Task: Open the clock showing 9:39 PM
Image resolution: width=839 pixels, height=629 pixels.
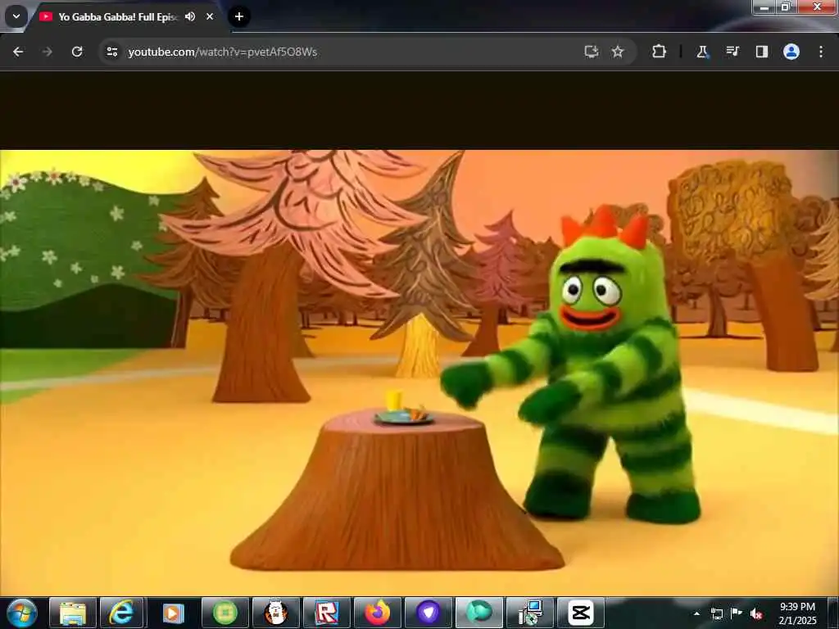Action: (x=797, y=613)
